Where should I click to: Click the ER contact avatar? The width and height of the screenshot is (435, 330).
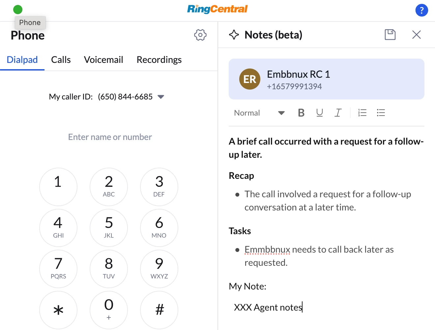click(250, 79)
